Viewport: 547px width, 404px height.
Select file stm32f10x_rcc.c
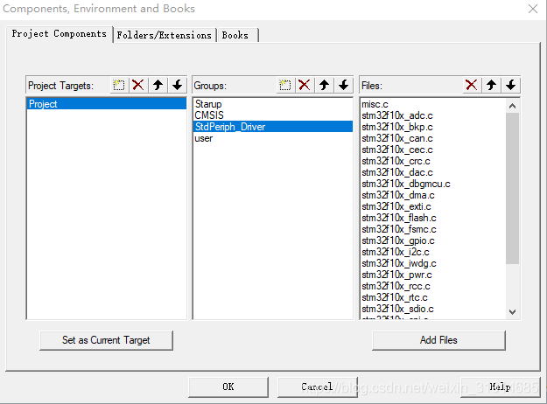[433, 286]
